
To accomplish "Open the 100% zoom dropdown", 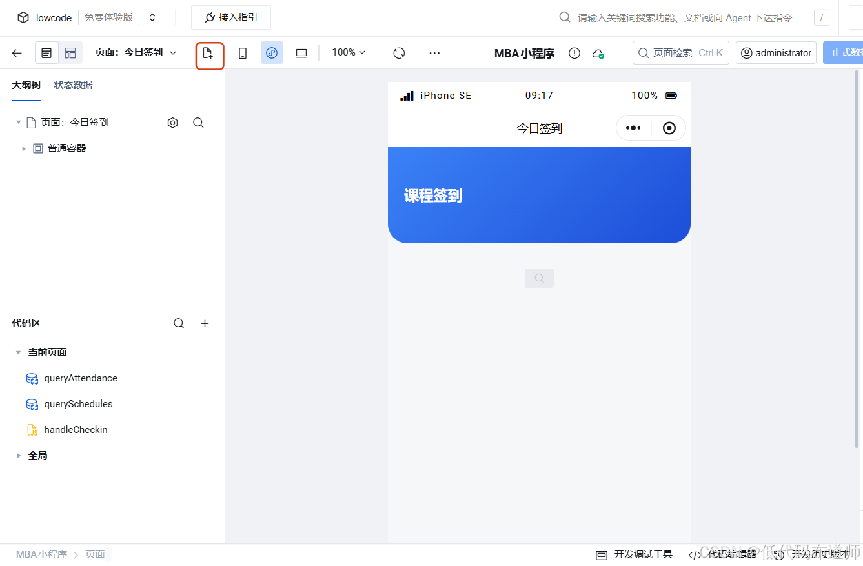I will coord(349,52).
